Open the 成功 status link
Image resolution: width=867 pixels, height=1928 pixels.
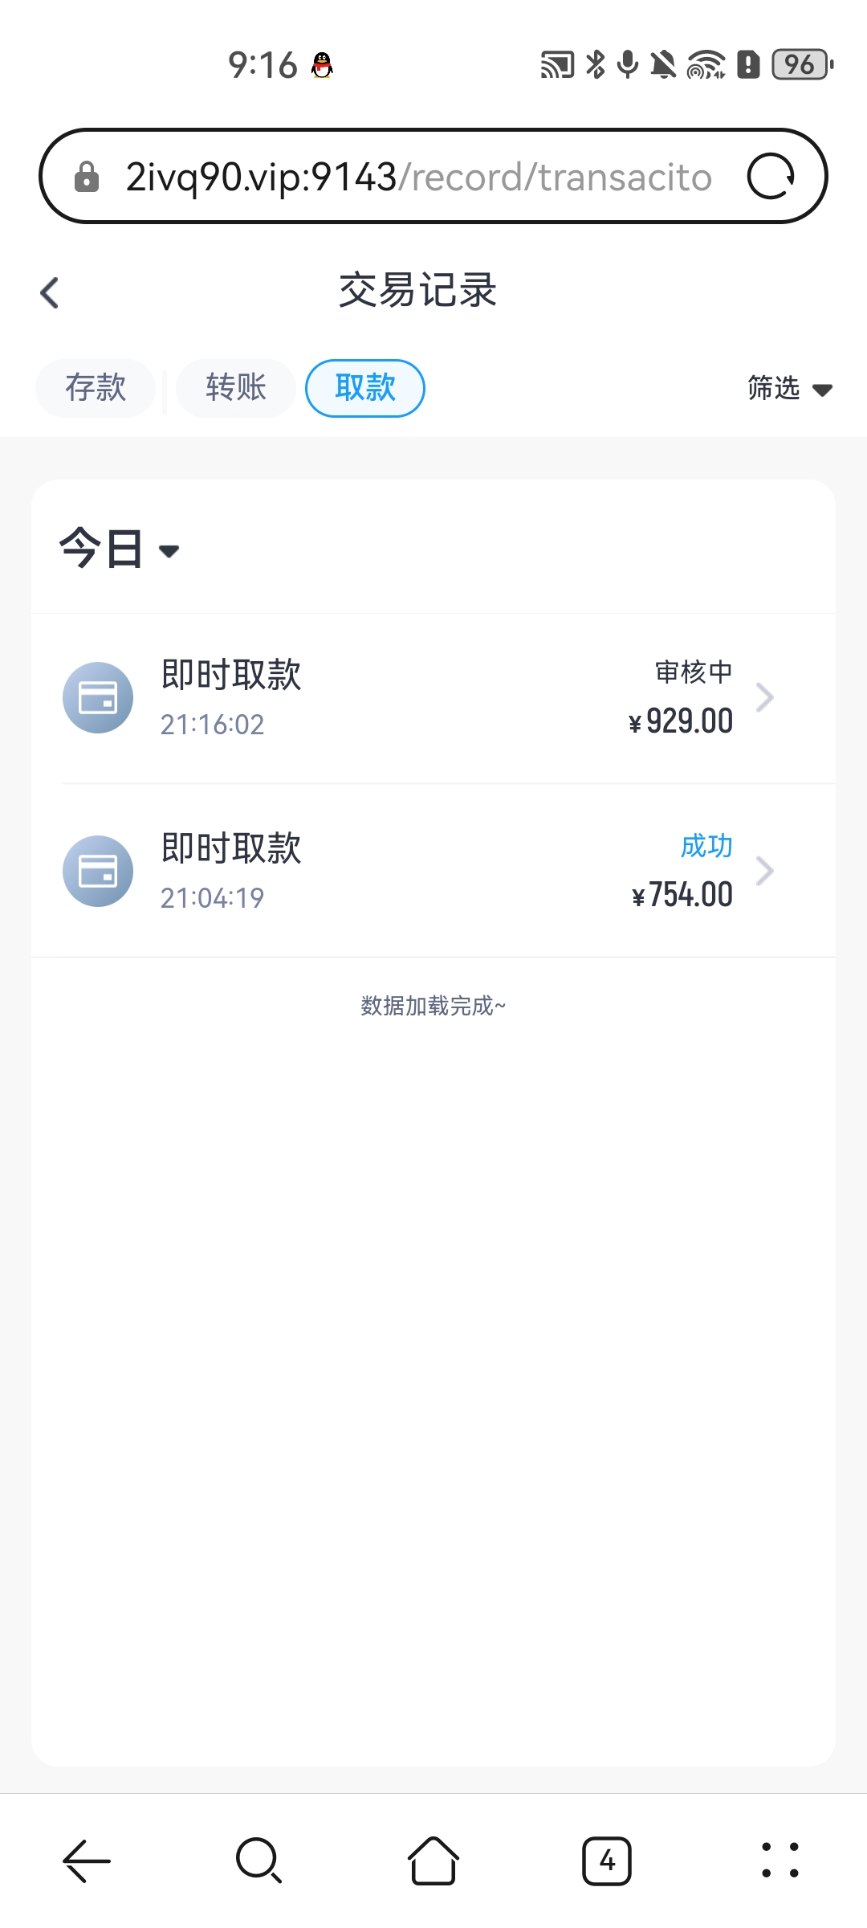pos(706,846)
